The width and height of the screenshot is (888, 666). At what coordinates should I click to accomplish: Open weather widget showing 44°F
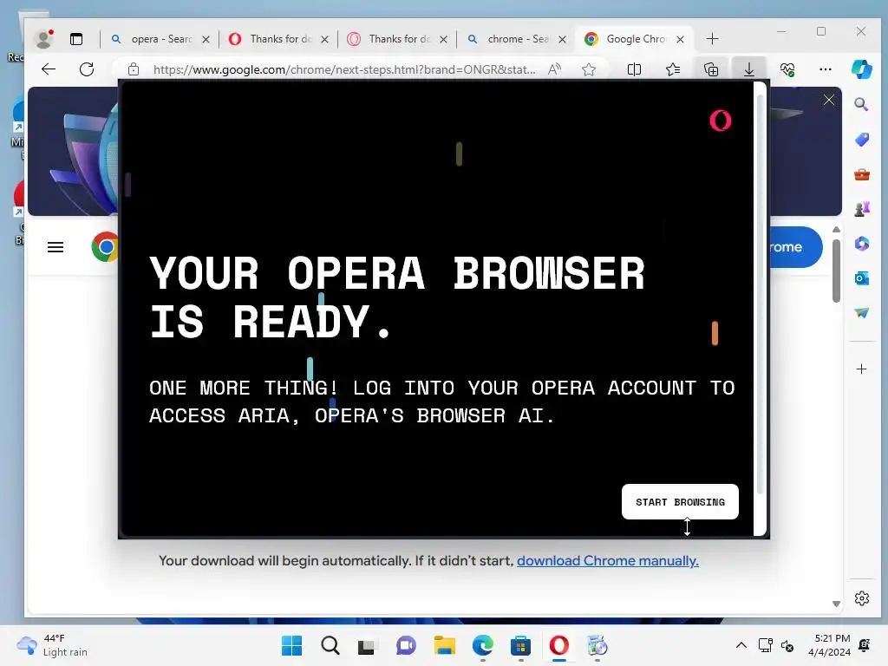tap(52, 645)
